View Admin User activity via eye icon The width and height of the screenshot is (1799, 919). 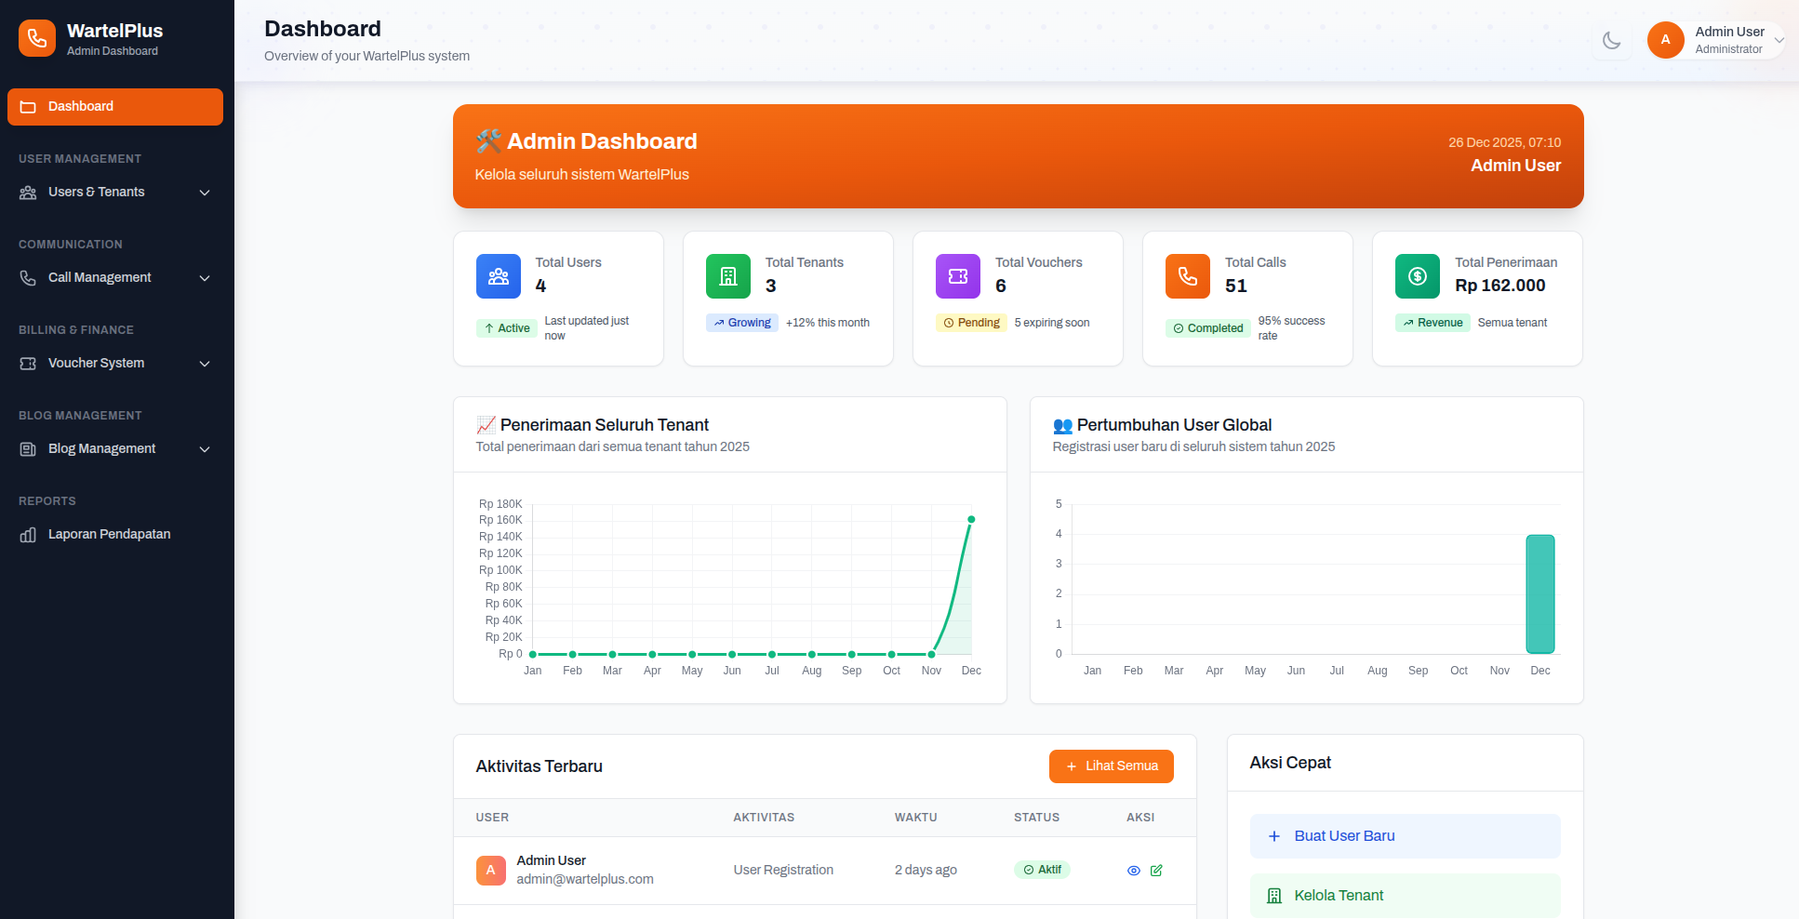pyautogui.click(x=1133, y=870)
